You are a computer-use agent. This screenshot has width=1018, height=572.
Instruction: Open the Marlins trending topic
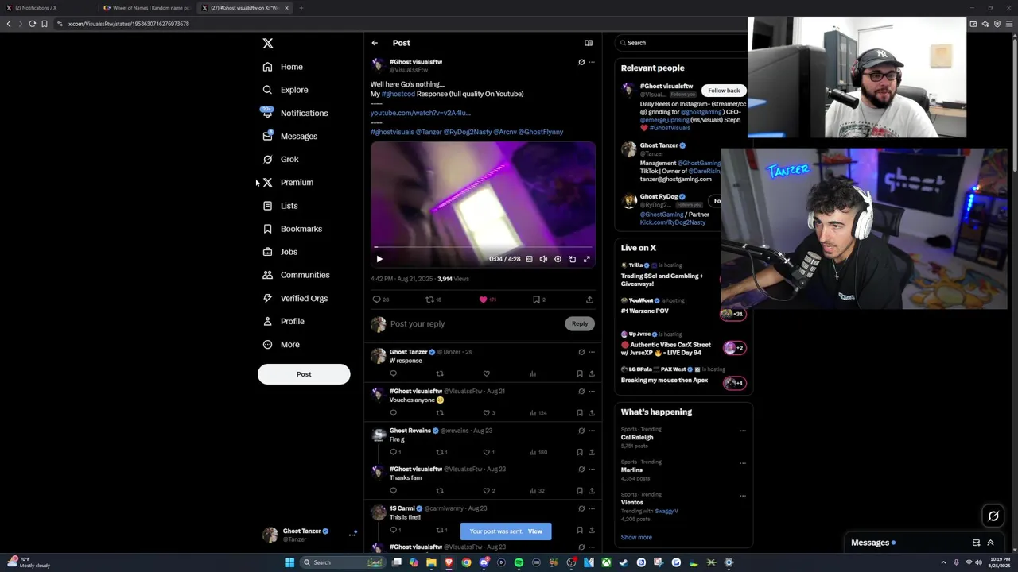coord(631,470)
